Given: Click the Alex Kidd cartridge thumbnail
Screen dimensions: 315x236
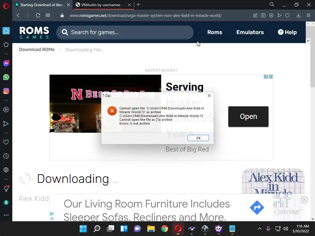Looking at the screenshot, I should (x=273, y=182).
